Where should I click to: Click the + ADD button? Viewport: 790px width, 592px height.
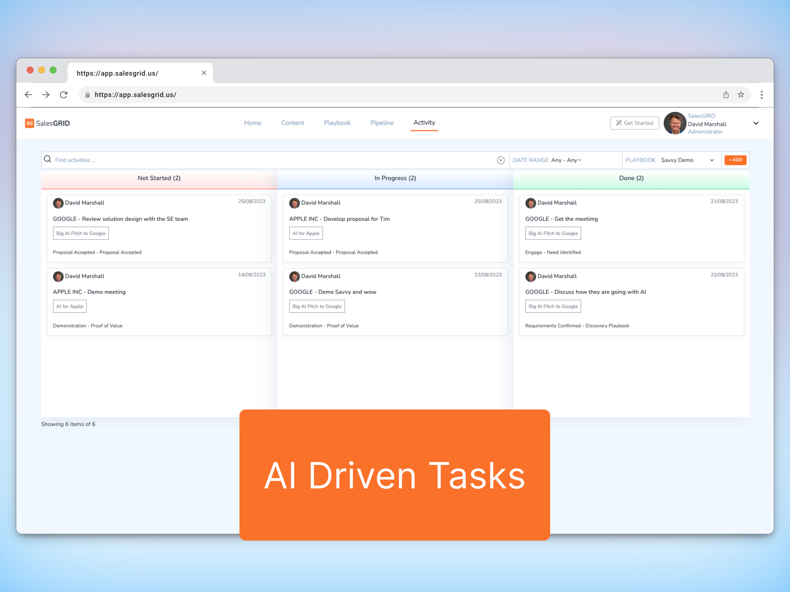[x=735, y=160]
